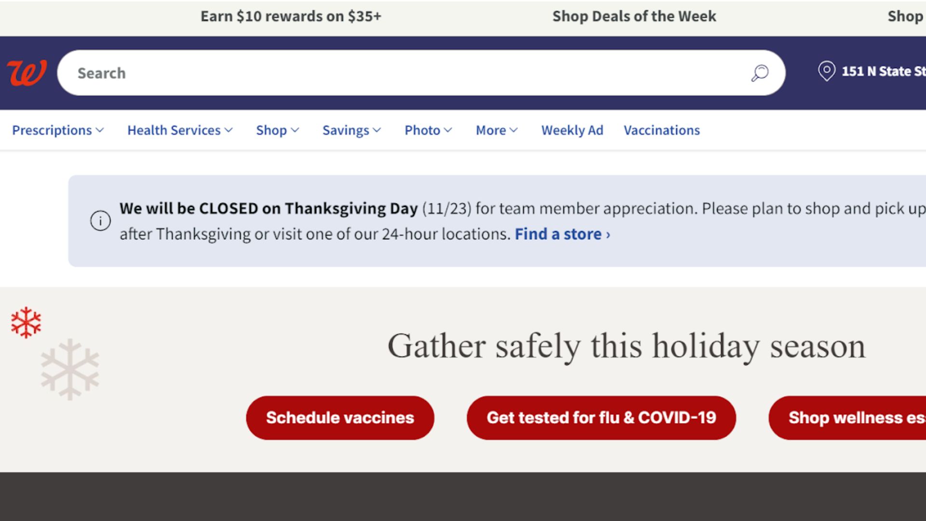Image resolution: width=926 pixels, height=521 pixels.
Task: Click the store location pin icon
Action: click(x=826, y=71)
